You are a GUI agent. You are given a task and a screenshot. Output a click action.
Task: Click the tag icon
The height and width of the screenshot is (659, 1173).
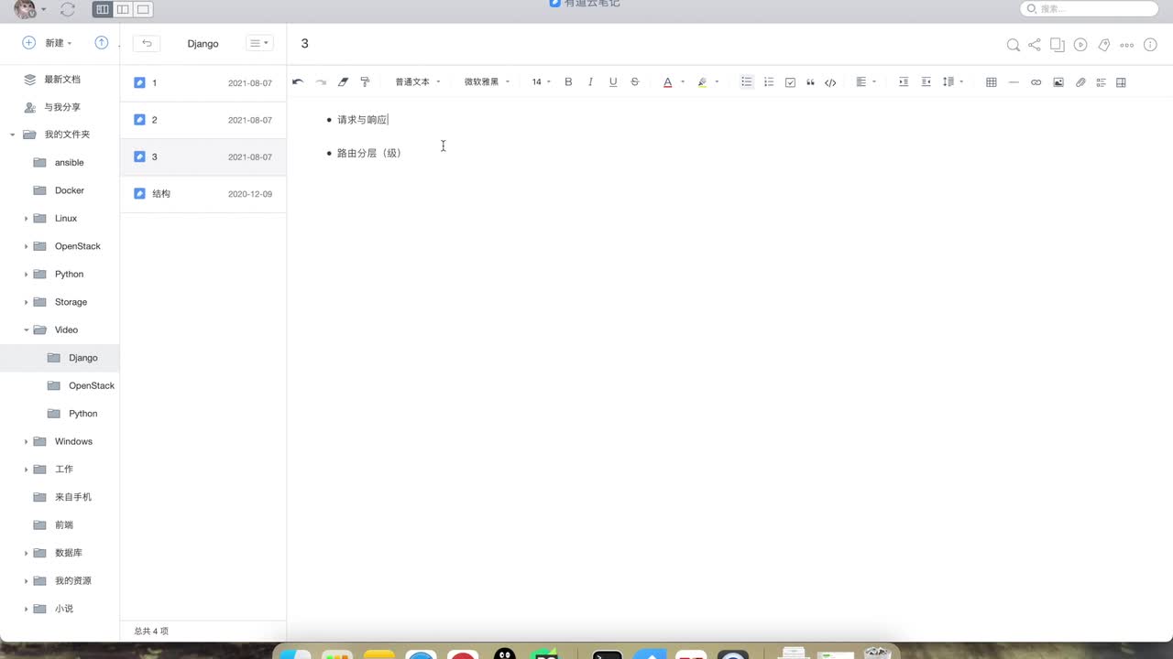click(1104, 45)
